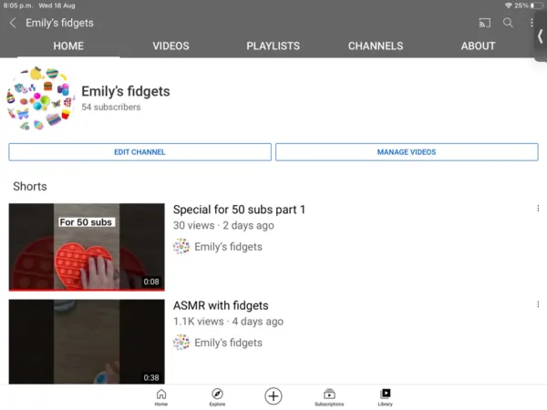Open Library in bottom navigation
This screenshot has height=410, width=547.
(385, 396)
